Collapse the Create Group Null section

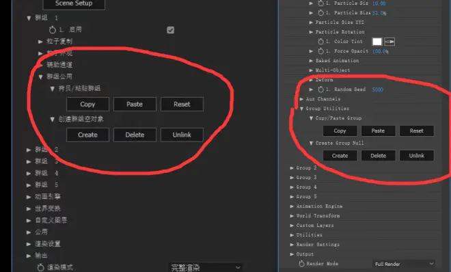click(x=311, y=144)
